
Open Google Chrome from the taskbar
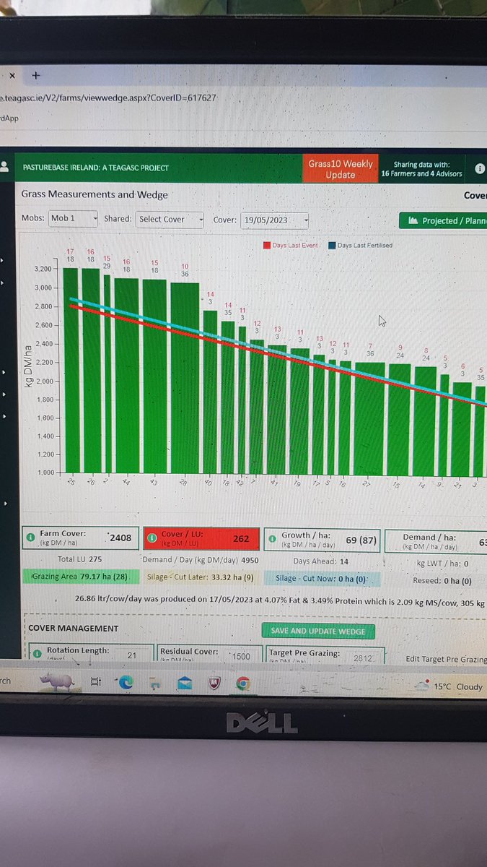coord(243,683)
